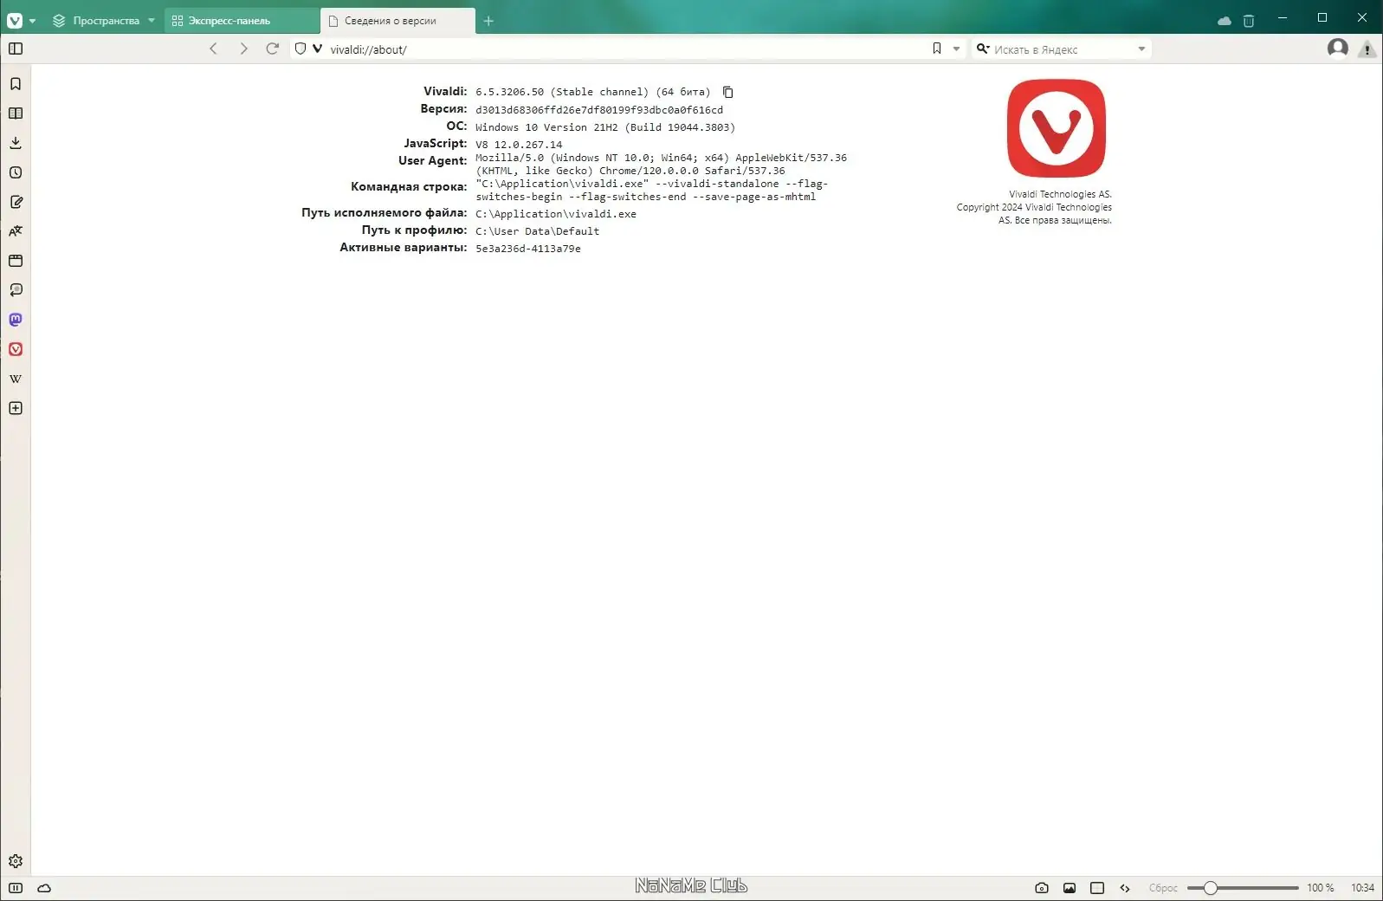This screenshot has height=901, width=1383.
Task: Open the Notes side panel
Action: tap(16, 202)
